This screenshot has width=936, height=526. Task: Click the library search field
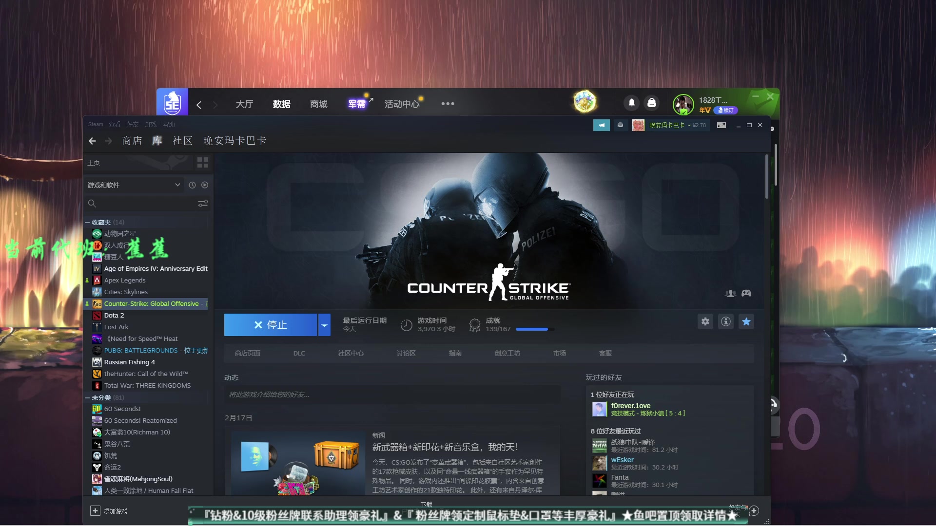click(141, 204)
